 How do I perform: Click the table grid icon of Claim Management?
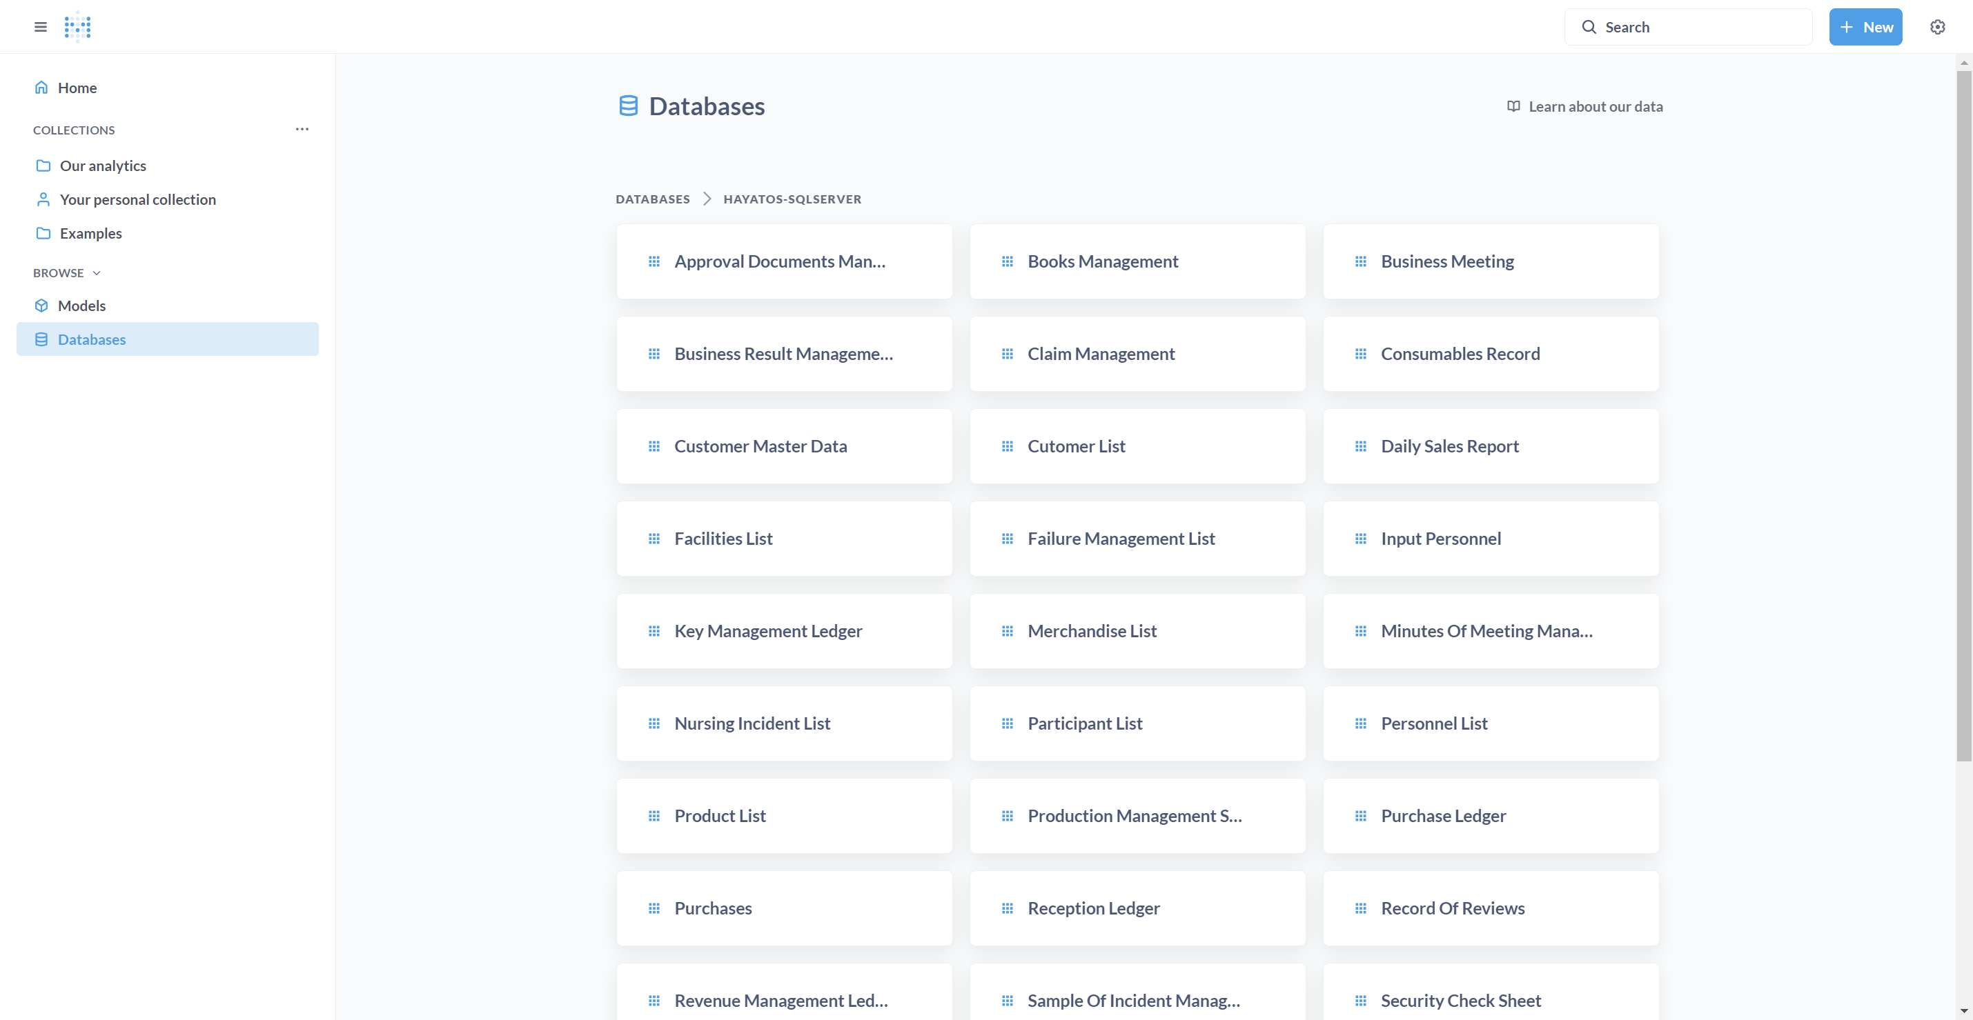(1007, 354)
